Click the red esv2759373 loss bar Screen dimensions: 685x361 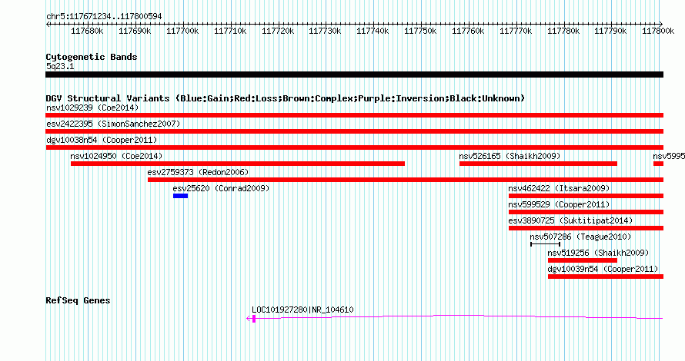[x=406, y=180]
